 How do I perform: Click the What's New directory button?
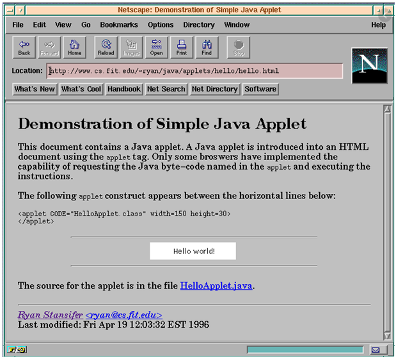tap(35, 89)
